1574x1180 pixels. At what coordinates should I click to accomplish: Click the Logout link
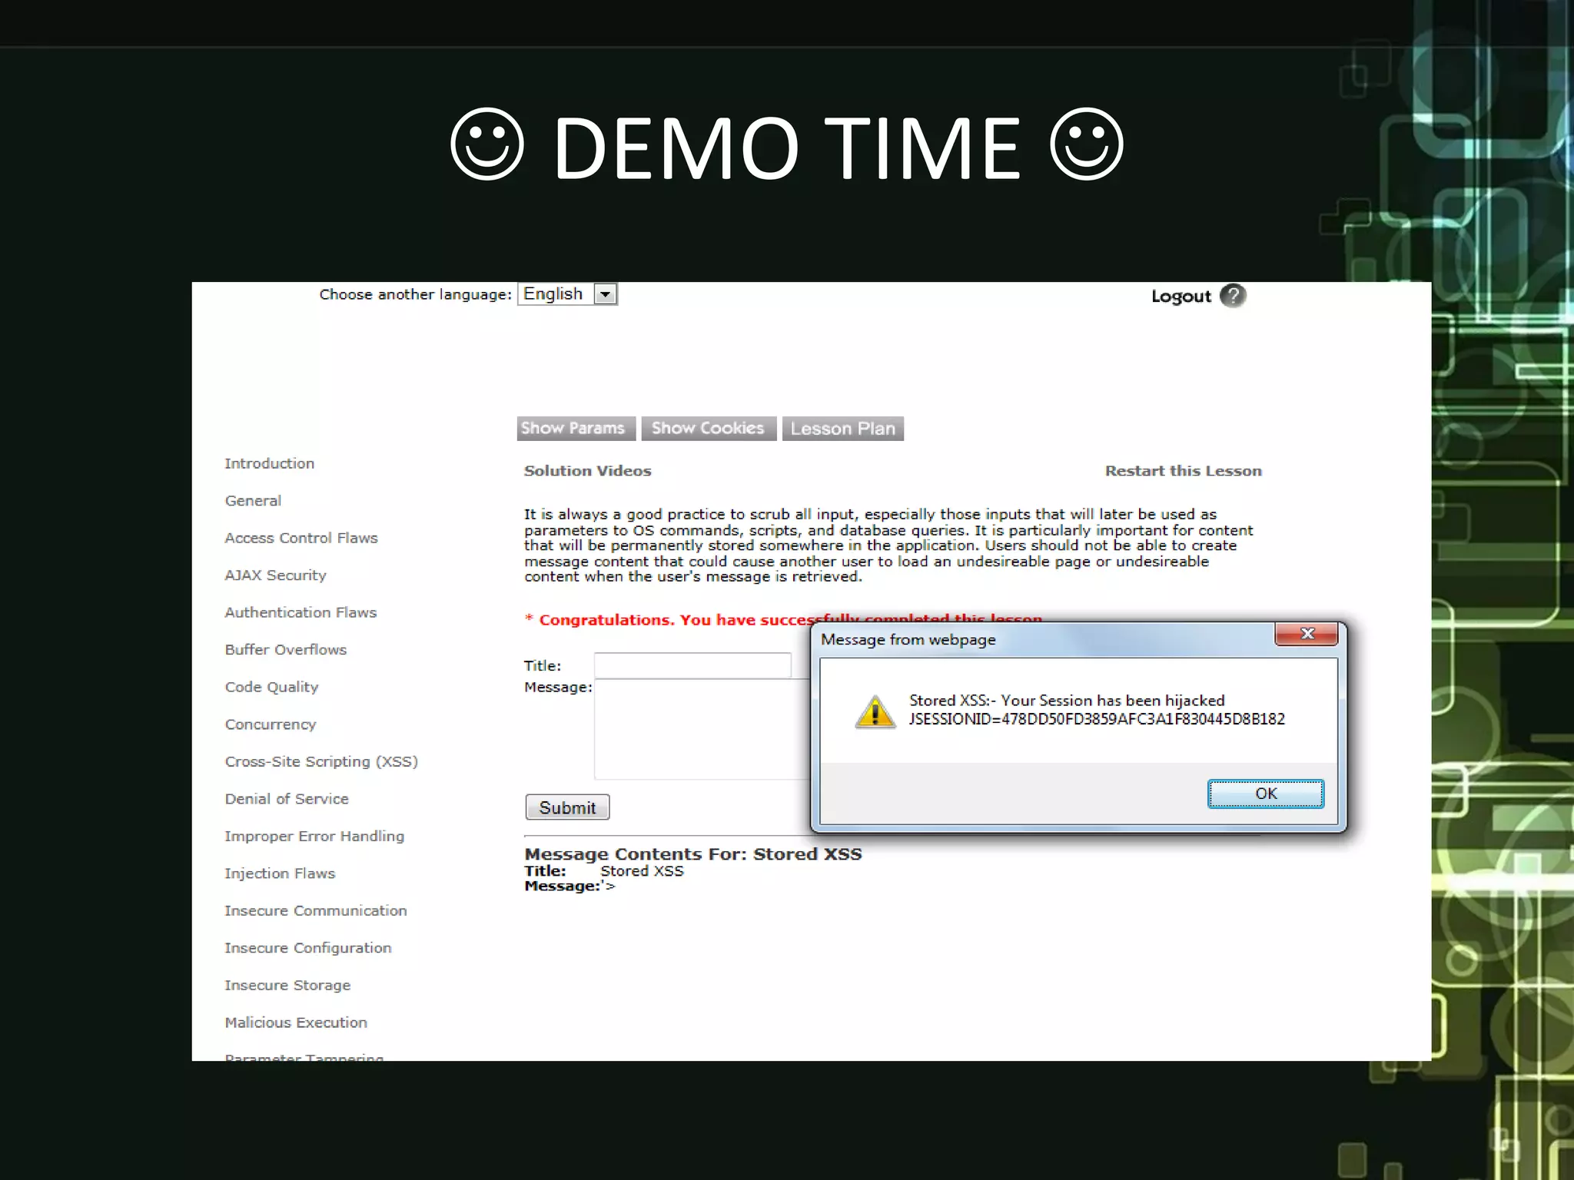pyautogui.click(x=1180, y=297)
